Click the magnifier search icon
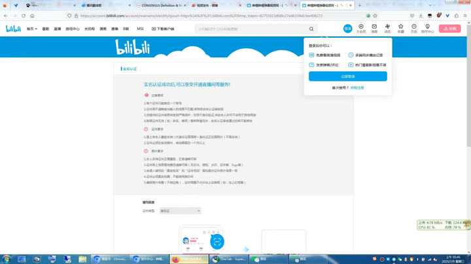This screenshot has height=264, width=471. click(x=311, y=29)
